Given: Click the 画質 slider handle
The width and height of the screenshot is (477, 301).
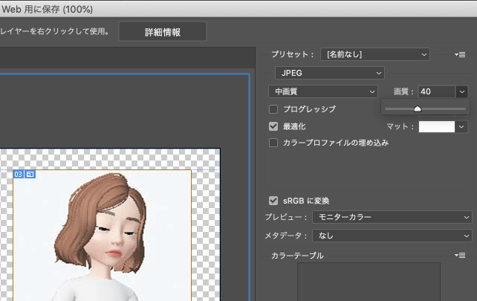Looking at the screenshot, I should pyautogui.click(x=418, y=109).
